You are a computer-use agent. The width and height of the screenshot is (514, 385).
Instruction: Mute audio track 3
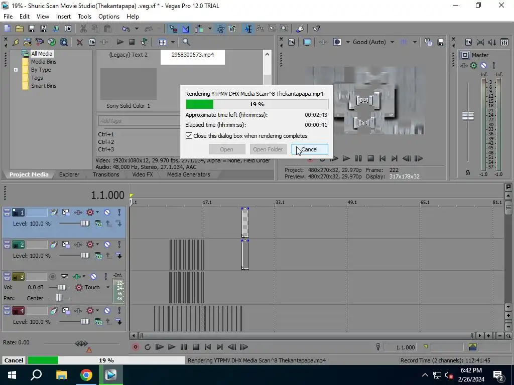93,277
